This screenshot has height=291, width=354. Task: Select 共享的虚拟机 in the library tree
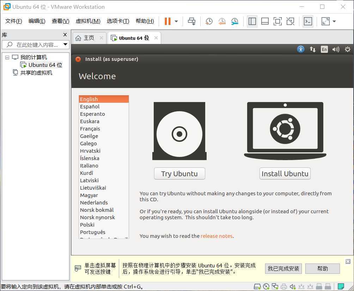[x=36, y=72]
